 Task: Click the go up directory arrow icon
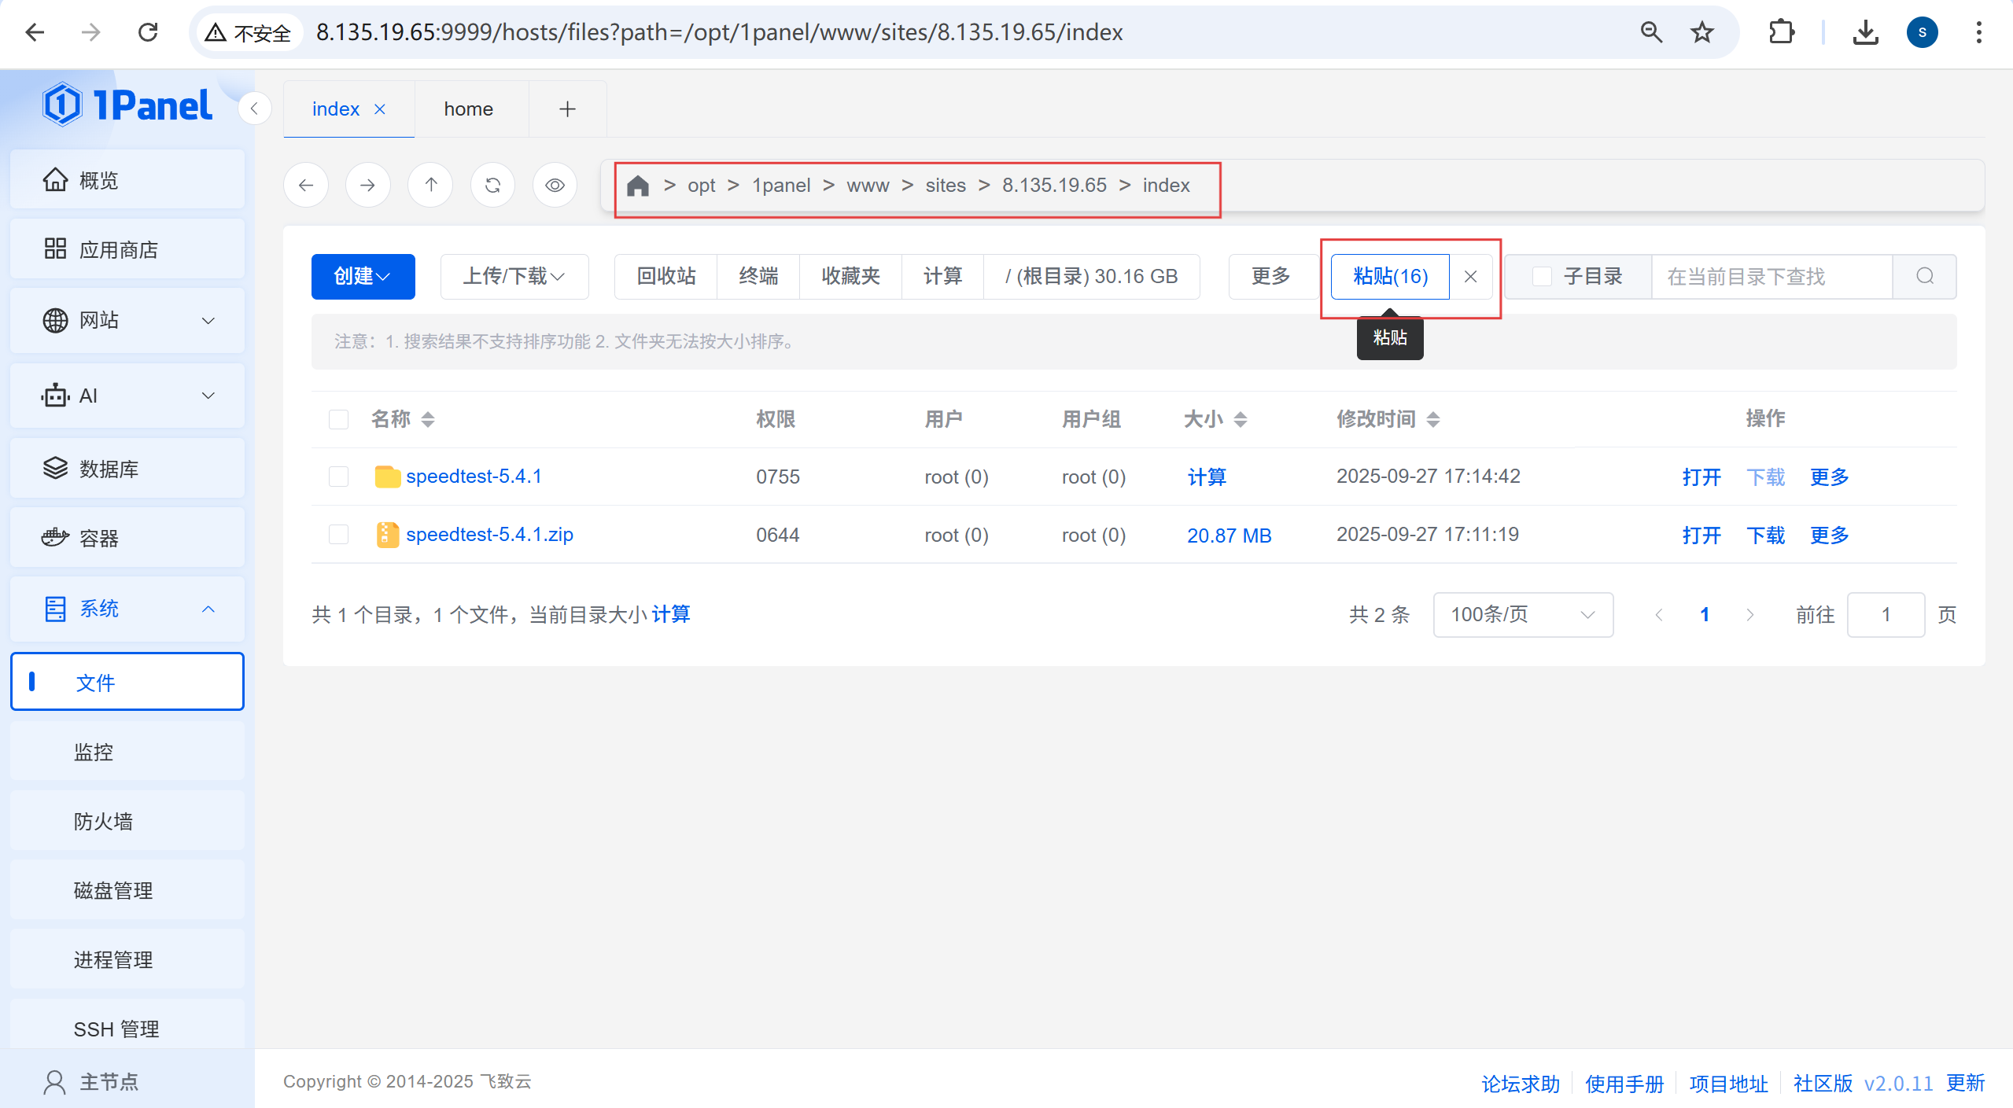click(430, 186)
